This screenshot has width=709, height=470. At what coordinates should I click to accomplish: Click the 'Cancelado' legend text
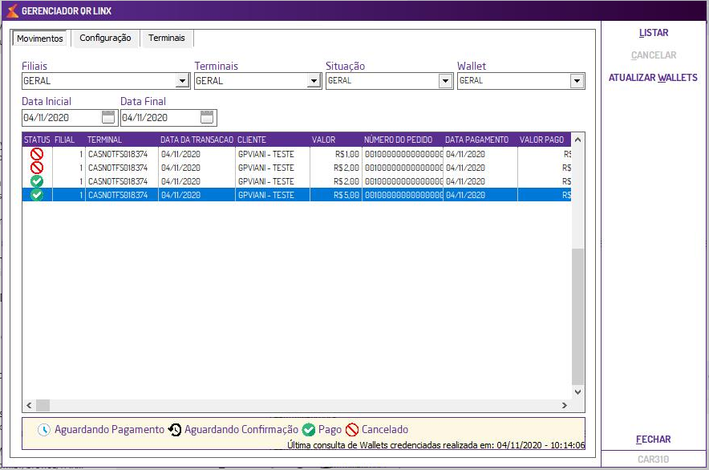[385, 430]
